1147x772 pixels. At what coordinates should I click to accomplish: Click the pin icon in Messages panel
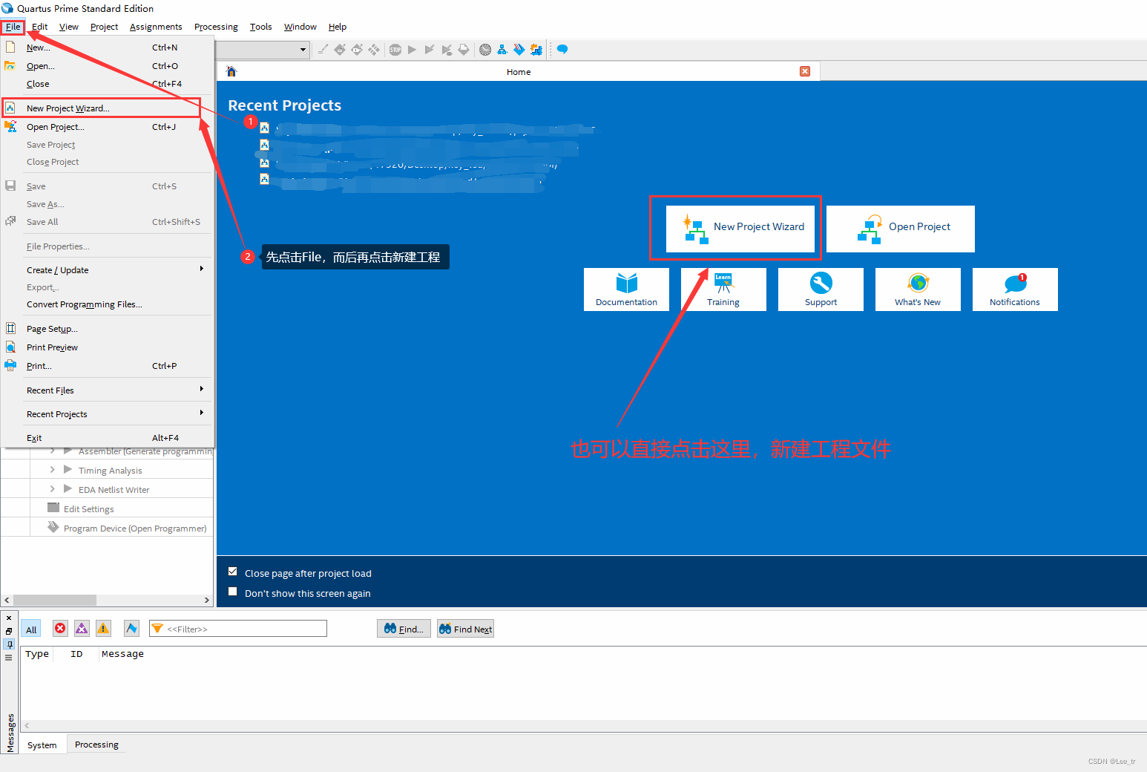coord(9,644)
